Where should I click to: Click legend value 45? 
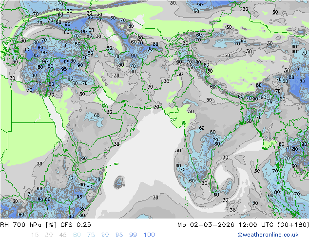(63, 235)
